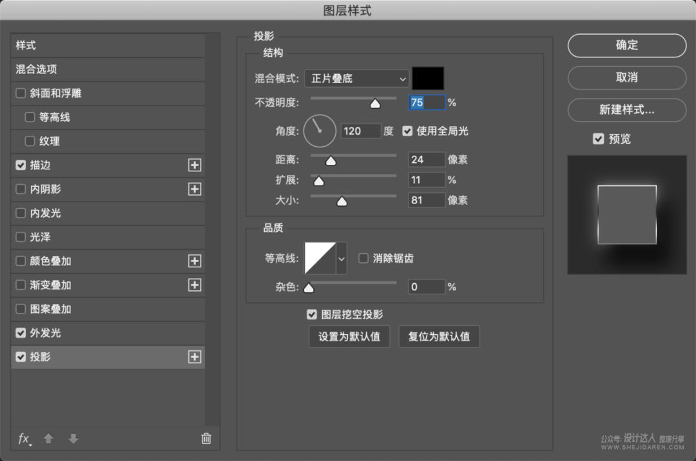
Task: Add another 内阴影 effect with plus icon
Action: tap(195, 189)
